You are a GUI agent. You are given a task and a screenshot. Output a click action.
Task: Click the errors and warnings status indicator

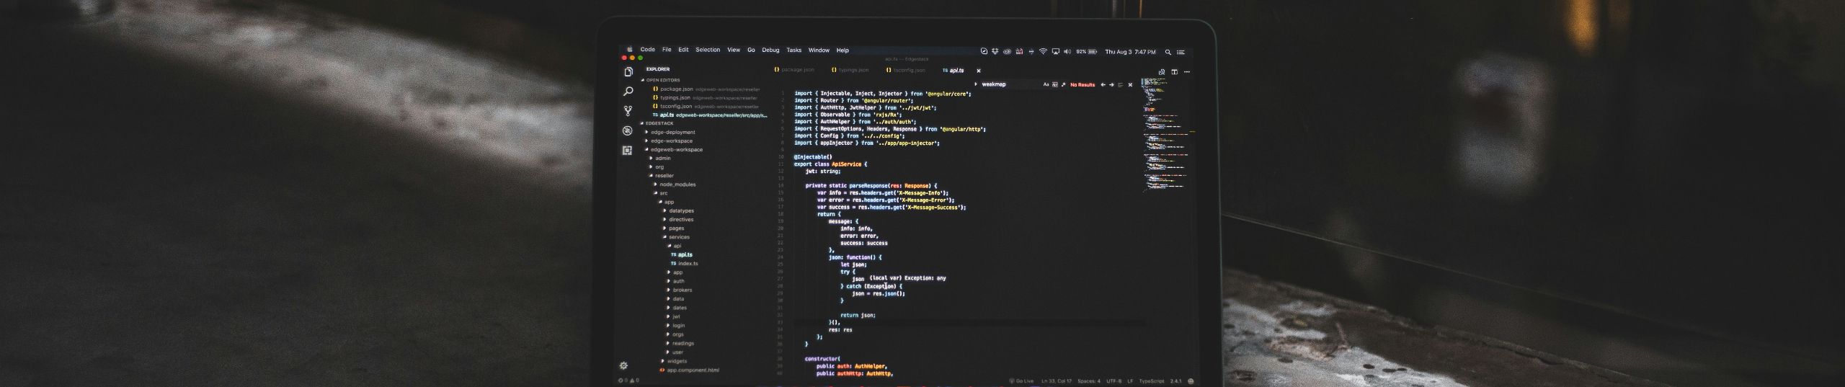pos(628,381)
